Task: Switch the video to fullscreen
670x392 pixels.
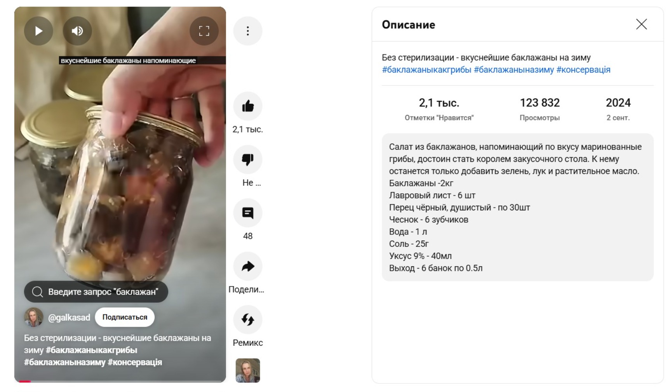Action: click(204, 31)
